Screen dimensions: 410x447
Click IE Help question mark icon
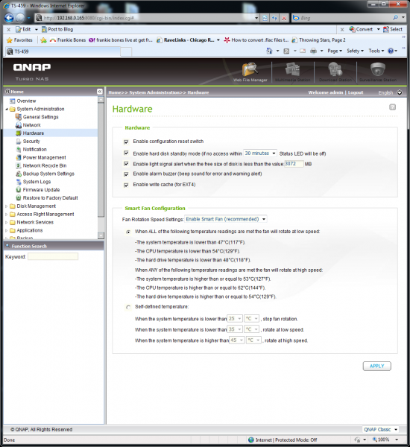coord(391,51)
